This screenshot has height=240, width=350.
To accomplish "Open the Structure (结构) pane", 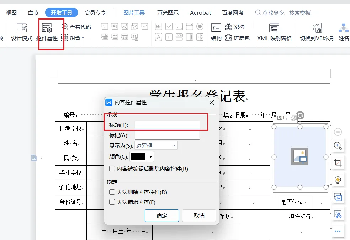I will [216, 32].
